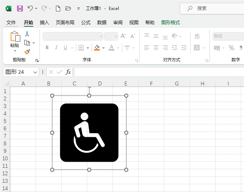Viewport: 244px width, 192px height.
Task: Switch to the 图形格式 tab
Action: point(171,22)
